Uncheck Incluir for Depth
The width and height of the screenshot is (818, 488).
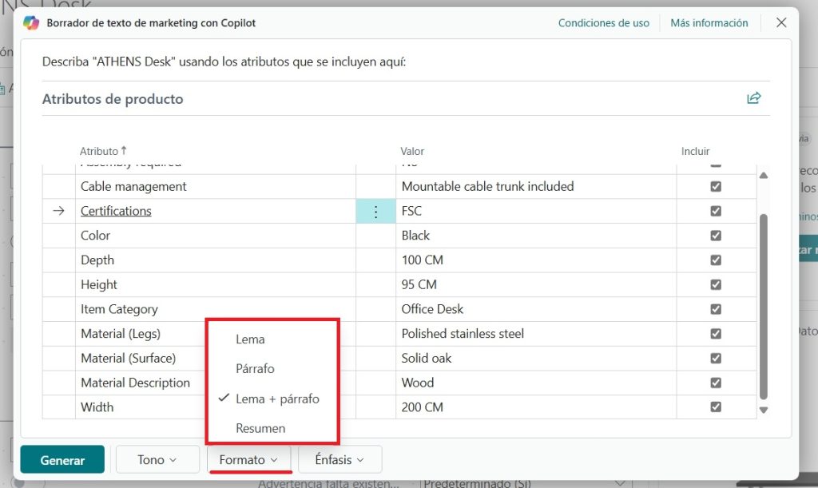point(716,260)
